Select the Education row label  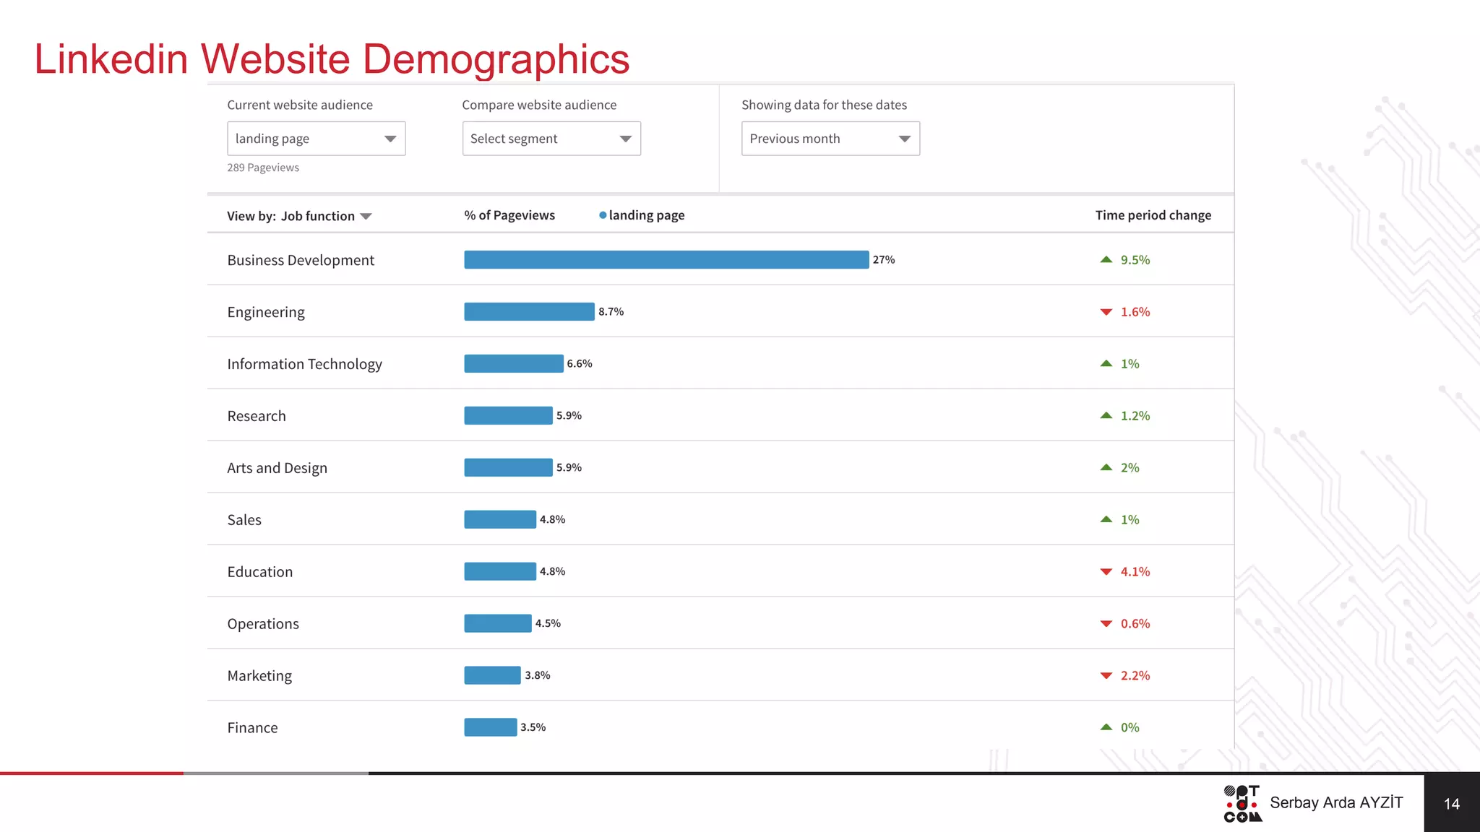(x=260, y=572)
